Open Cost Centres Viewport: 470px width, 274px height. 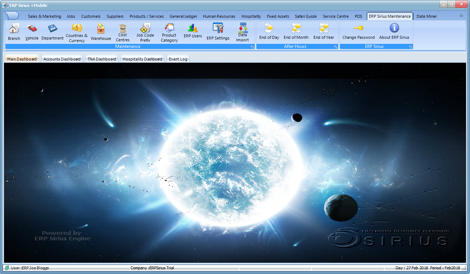123,33
